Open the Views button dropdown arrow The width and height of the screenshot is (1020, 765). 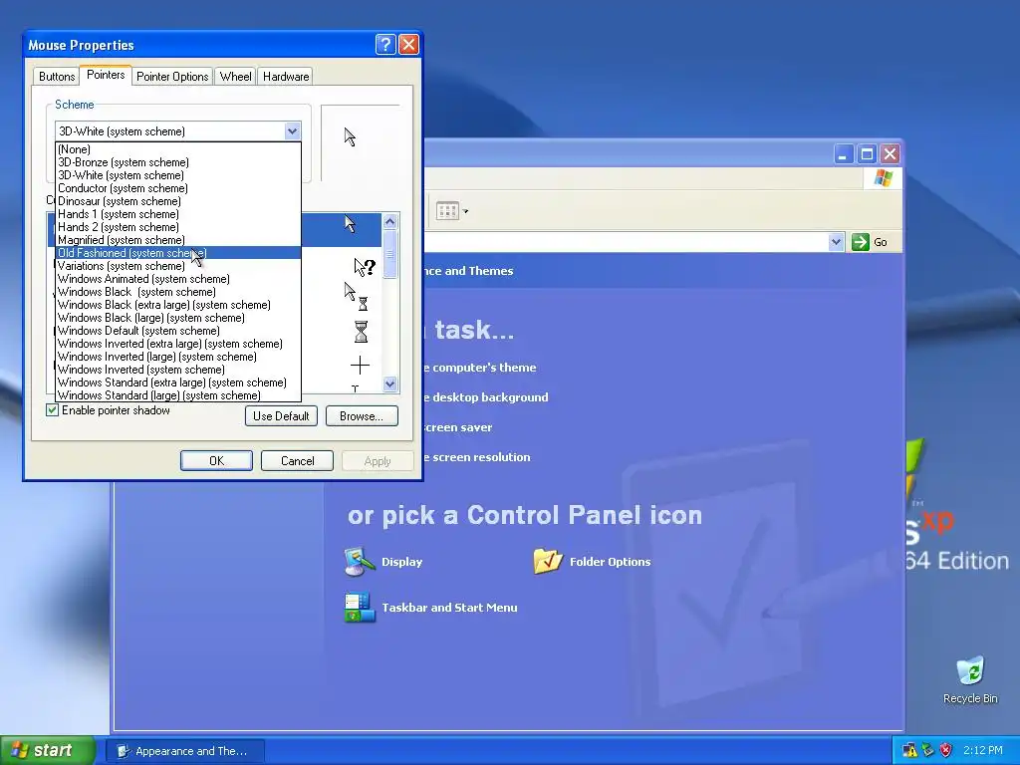click(x=465, y=211)
